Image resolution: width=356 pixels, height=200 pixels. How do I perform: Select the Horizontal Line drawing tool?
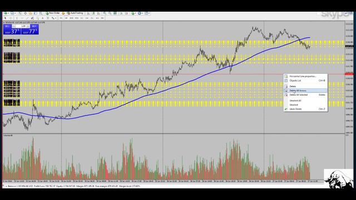coord(22,18)
